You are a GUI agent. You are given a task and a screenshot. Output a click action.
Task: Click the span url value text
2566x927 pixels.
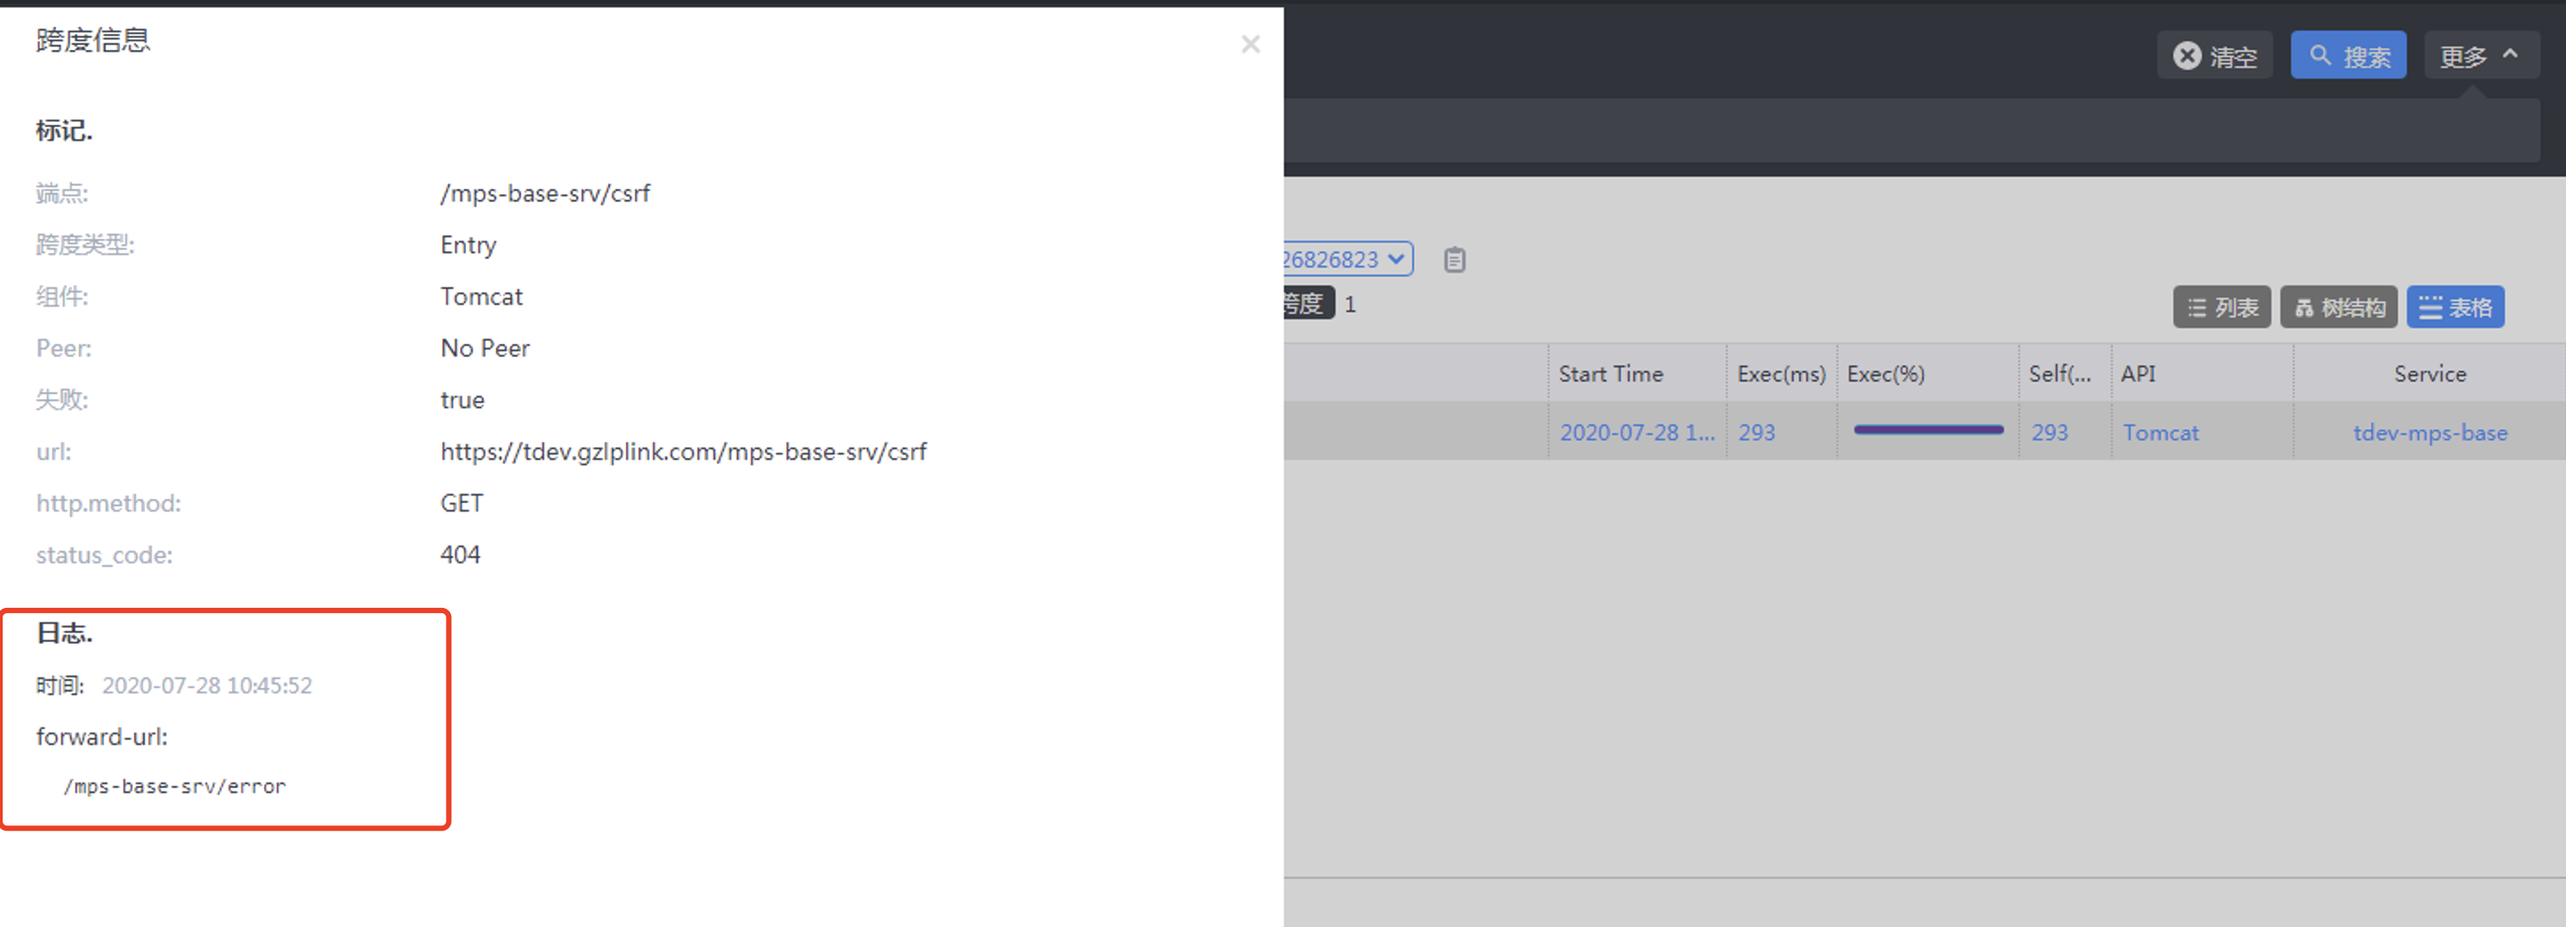click(x=683, y=451)
